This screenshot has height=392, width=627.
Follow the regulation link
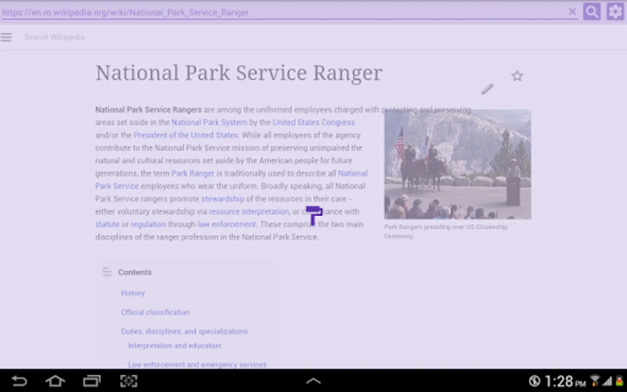pyautogui.click(x=148, y=224)
